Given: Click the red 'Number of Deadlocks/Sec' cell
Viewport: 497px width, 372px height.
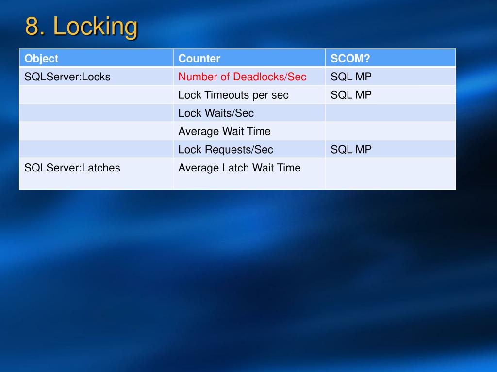Looking at the screenshot, I should (x=249, y=77).
